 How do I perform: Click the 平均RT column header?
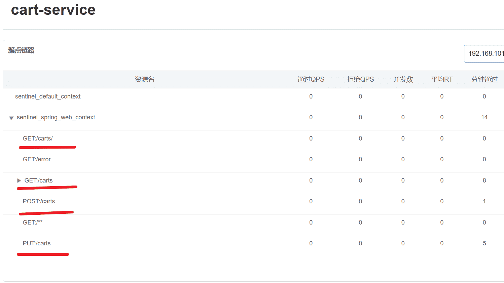pyautogui.click(x=442, y=79)
